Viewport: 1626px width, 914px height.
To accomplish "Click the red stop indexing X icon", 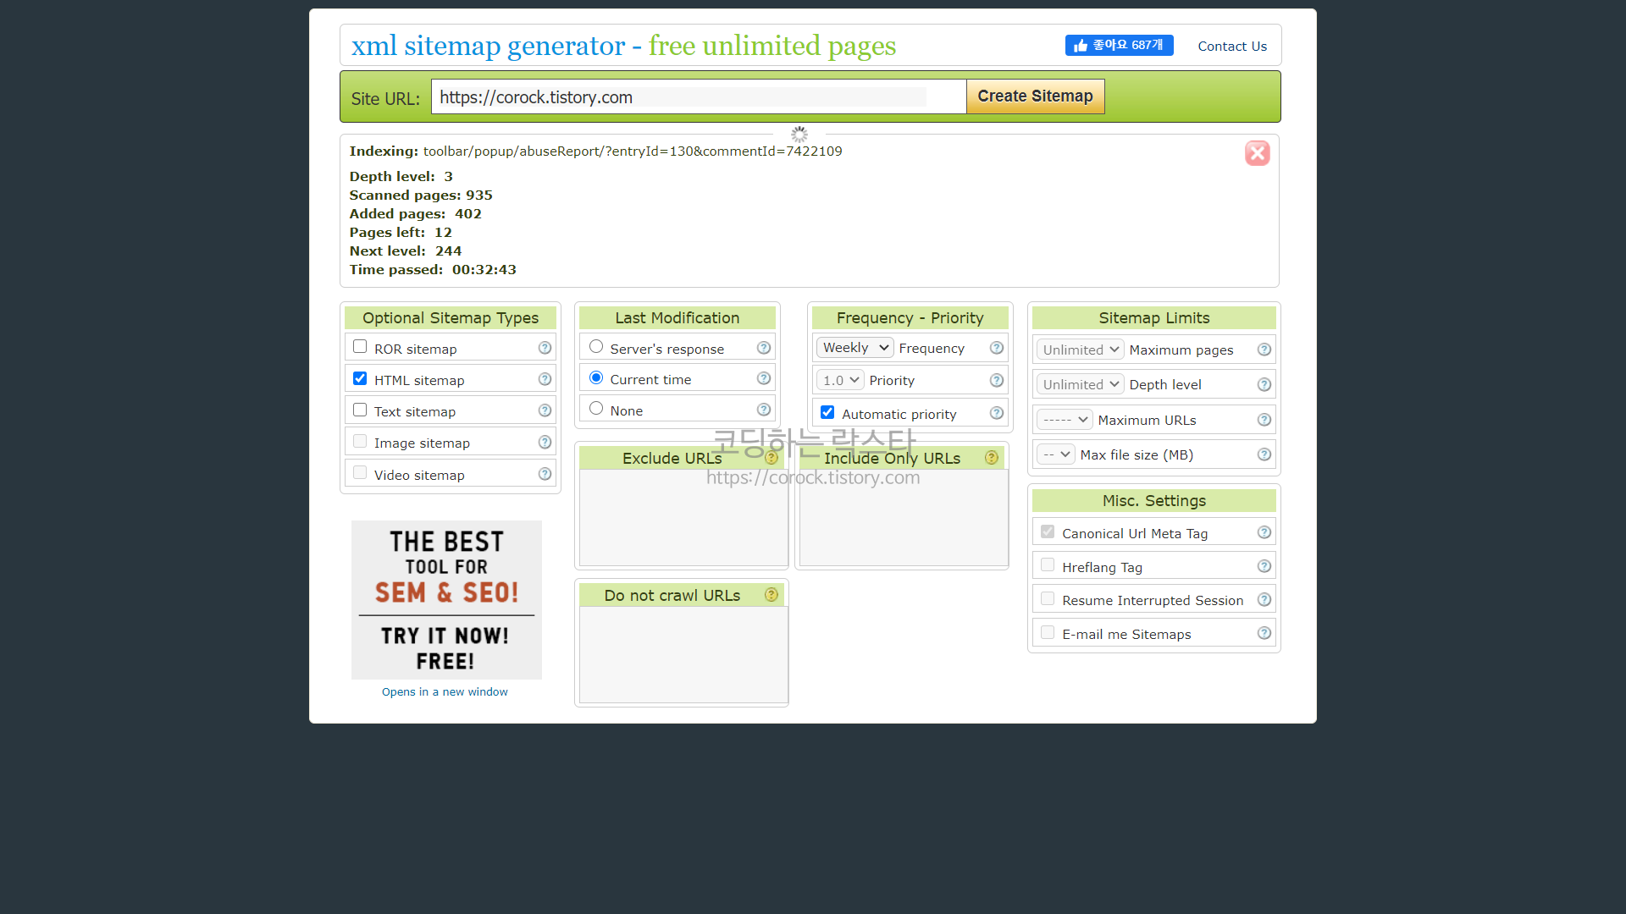I will pyautogui.click(x=1257, y=153).
